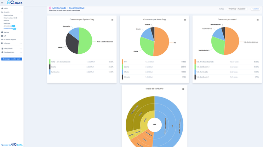Open EC Smart Report from sidebar
This screenshot has width=263, height=147.
[10, 40]
